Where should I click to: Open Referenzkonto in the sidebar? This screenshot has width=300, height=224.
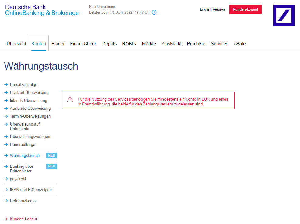click(23, 201)
